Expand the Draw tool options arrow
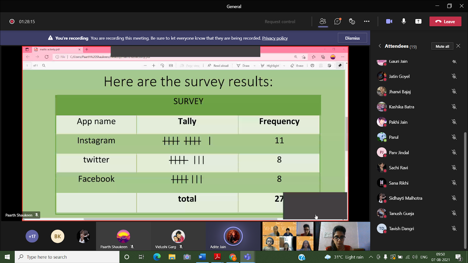Viewport: 468px width, 263px height. tap(254, 66)
